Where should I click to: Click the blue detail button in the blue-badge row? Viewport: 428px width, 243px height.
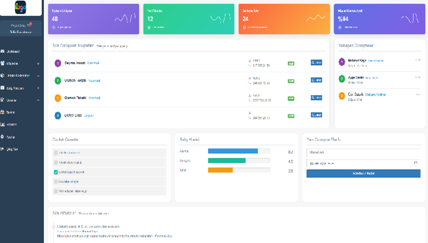click(x=316, y=115)
